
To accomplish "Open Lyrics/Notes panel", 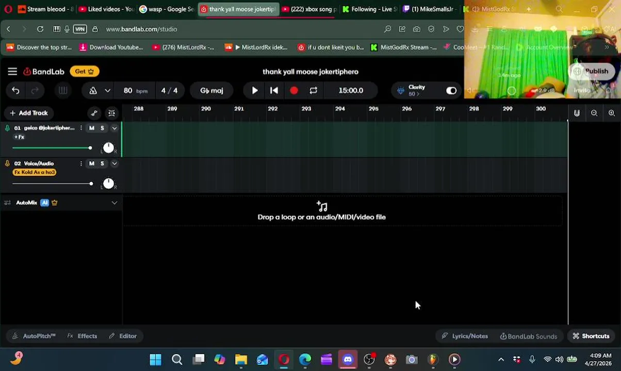I will click(465, 336).
